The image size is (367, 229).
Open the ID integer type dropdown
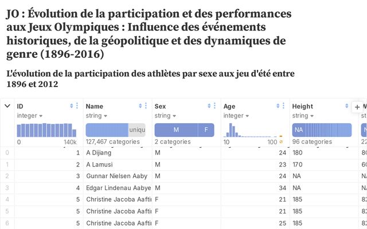coord(30,116)
